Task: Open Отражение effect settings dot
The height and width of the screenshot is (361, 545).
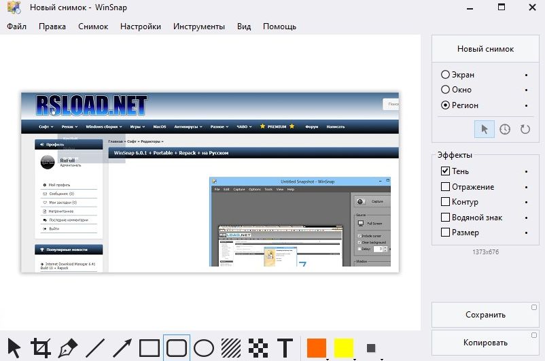Action: tap(526, 187)
